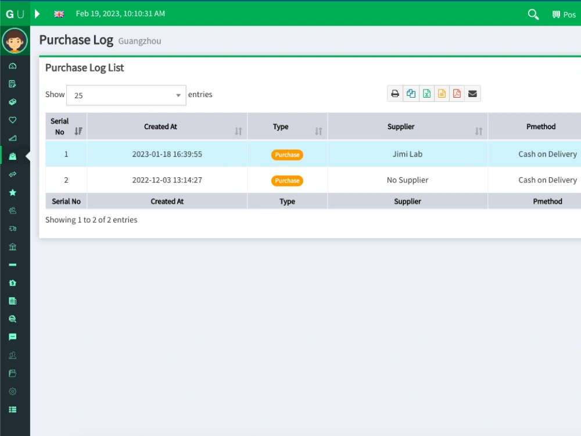The image size is (581, 436).
Task: Open the entries count dropdown
Action: pyautogui.click(x=125, y=94)
